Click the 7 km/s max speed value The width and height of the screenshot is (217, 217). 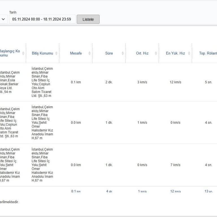175,165
